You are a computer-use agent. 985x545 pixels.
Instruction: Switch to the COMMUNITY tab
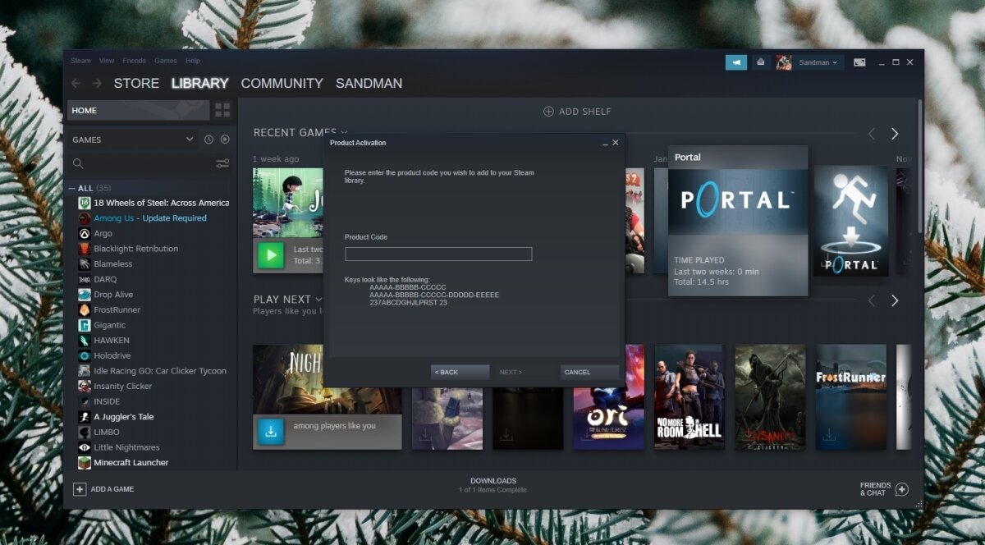click(x=282, y=83)
